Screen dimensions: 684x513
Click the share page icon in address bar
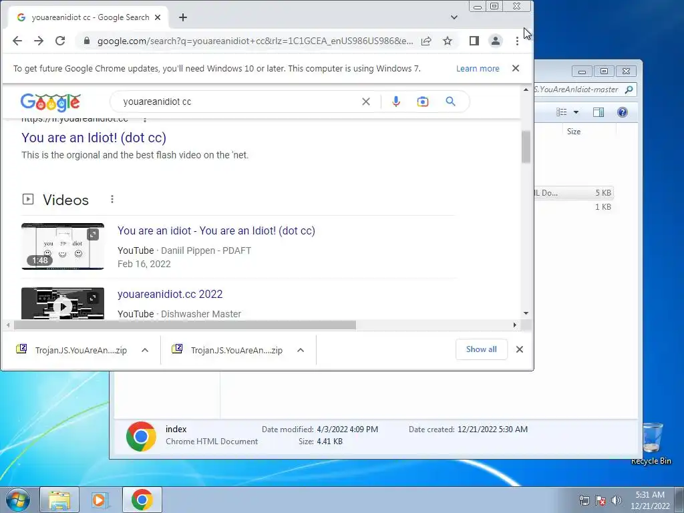pos(426,41)
